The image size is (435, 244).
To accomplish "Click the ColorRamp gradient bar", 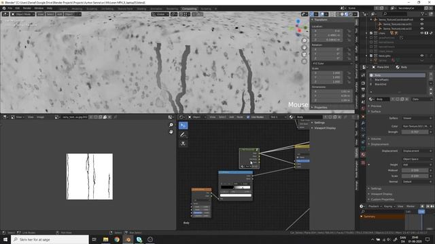I will pos(236,187).
